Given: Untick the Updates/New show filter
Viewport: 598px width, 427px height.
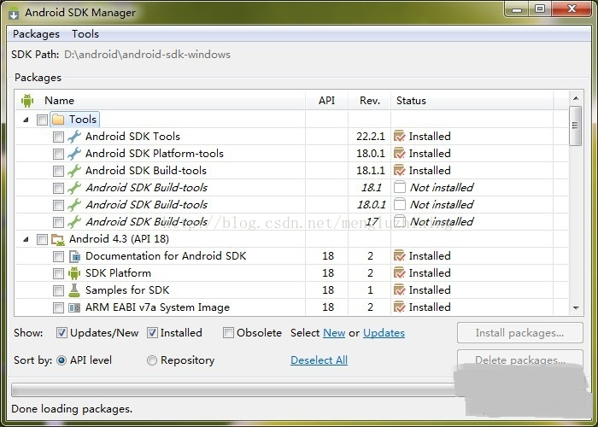Looking at the screenshot, I should click(62, 333).
